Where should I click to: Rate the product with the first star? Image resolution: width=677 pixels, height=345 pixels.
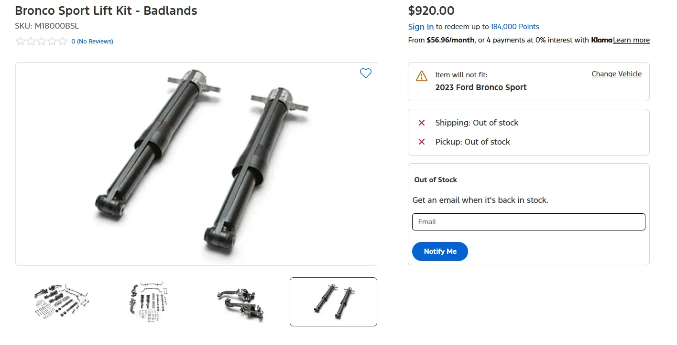click(x=21, y=42)
